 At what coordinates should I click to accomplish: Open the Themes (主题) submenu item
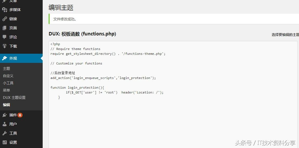pyautogui.click(x=6, y=68)
